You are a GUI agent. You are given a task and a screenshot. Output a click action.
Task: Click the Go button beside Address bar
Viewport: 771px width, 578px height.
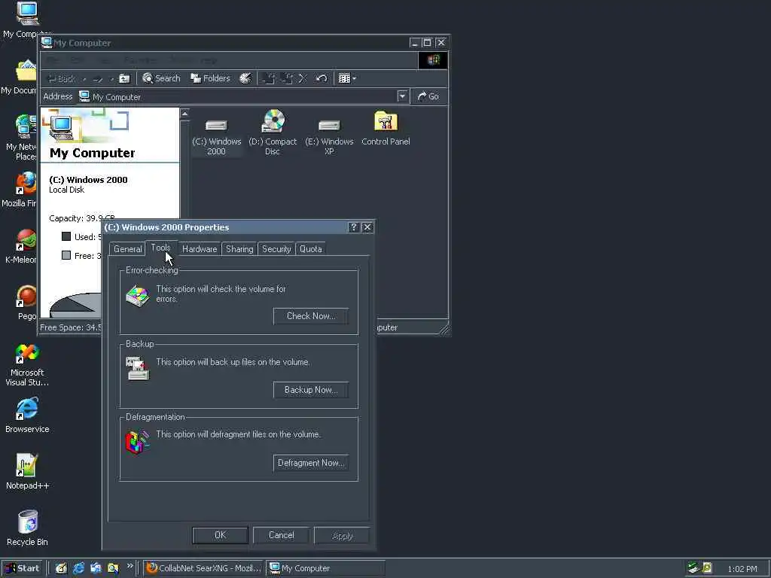(x=428, y=96)
